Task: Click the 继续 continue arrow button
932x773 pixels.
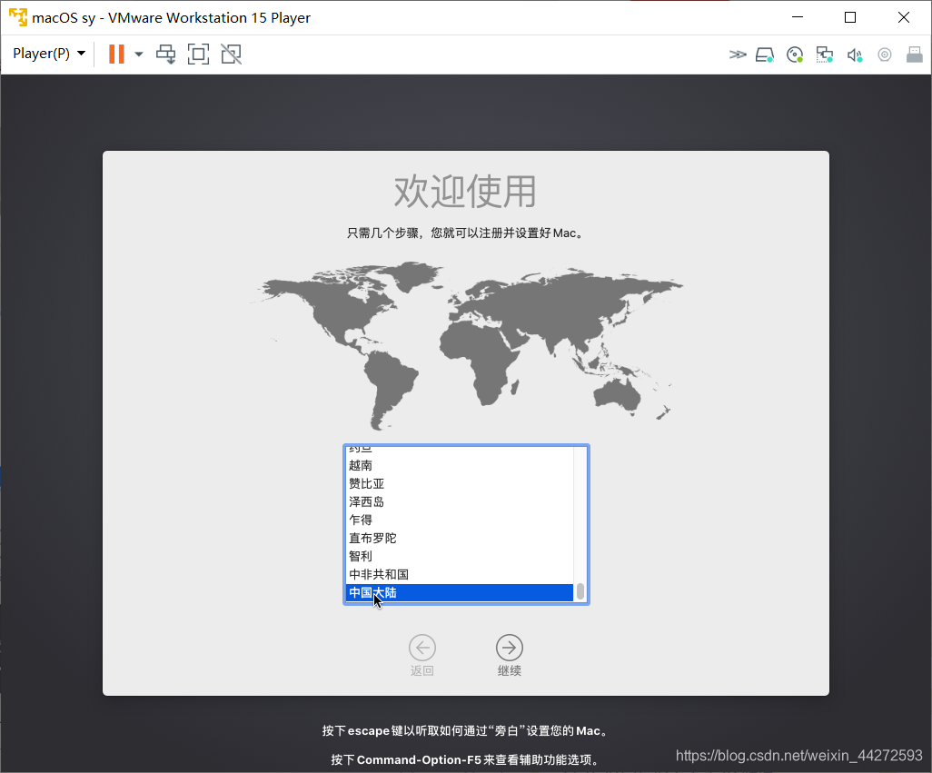Action: pos(510,648)
